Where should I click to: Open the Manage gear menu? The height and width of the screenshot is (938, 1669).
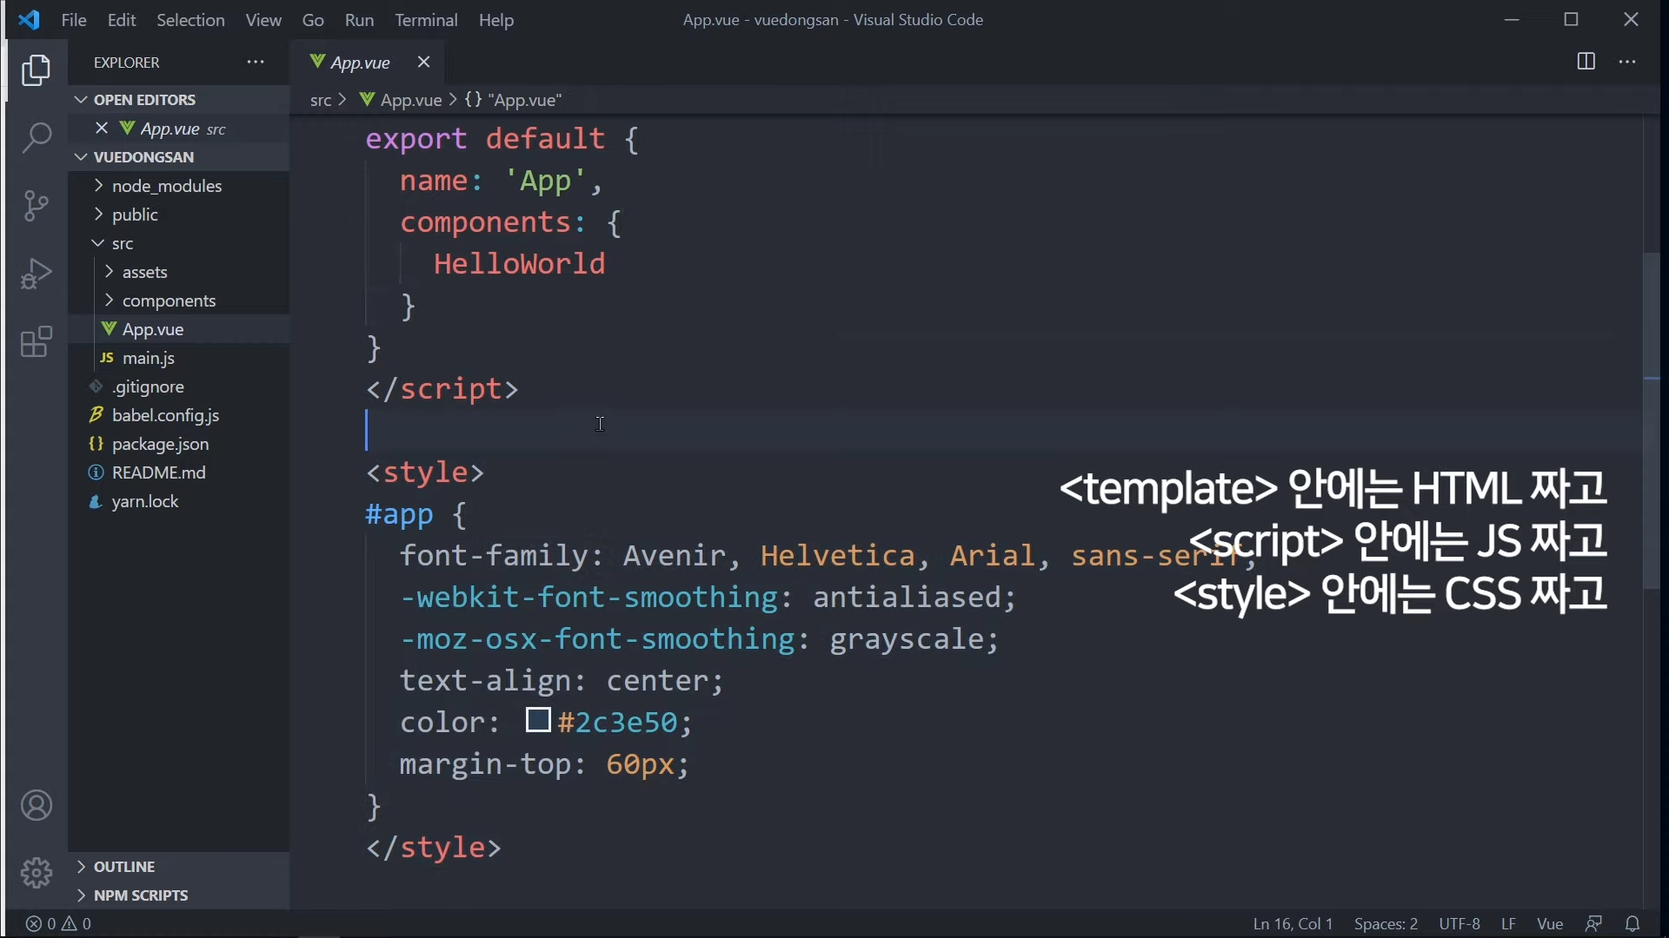pos(37,872)
